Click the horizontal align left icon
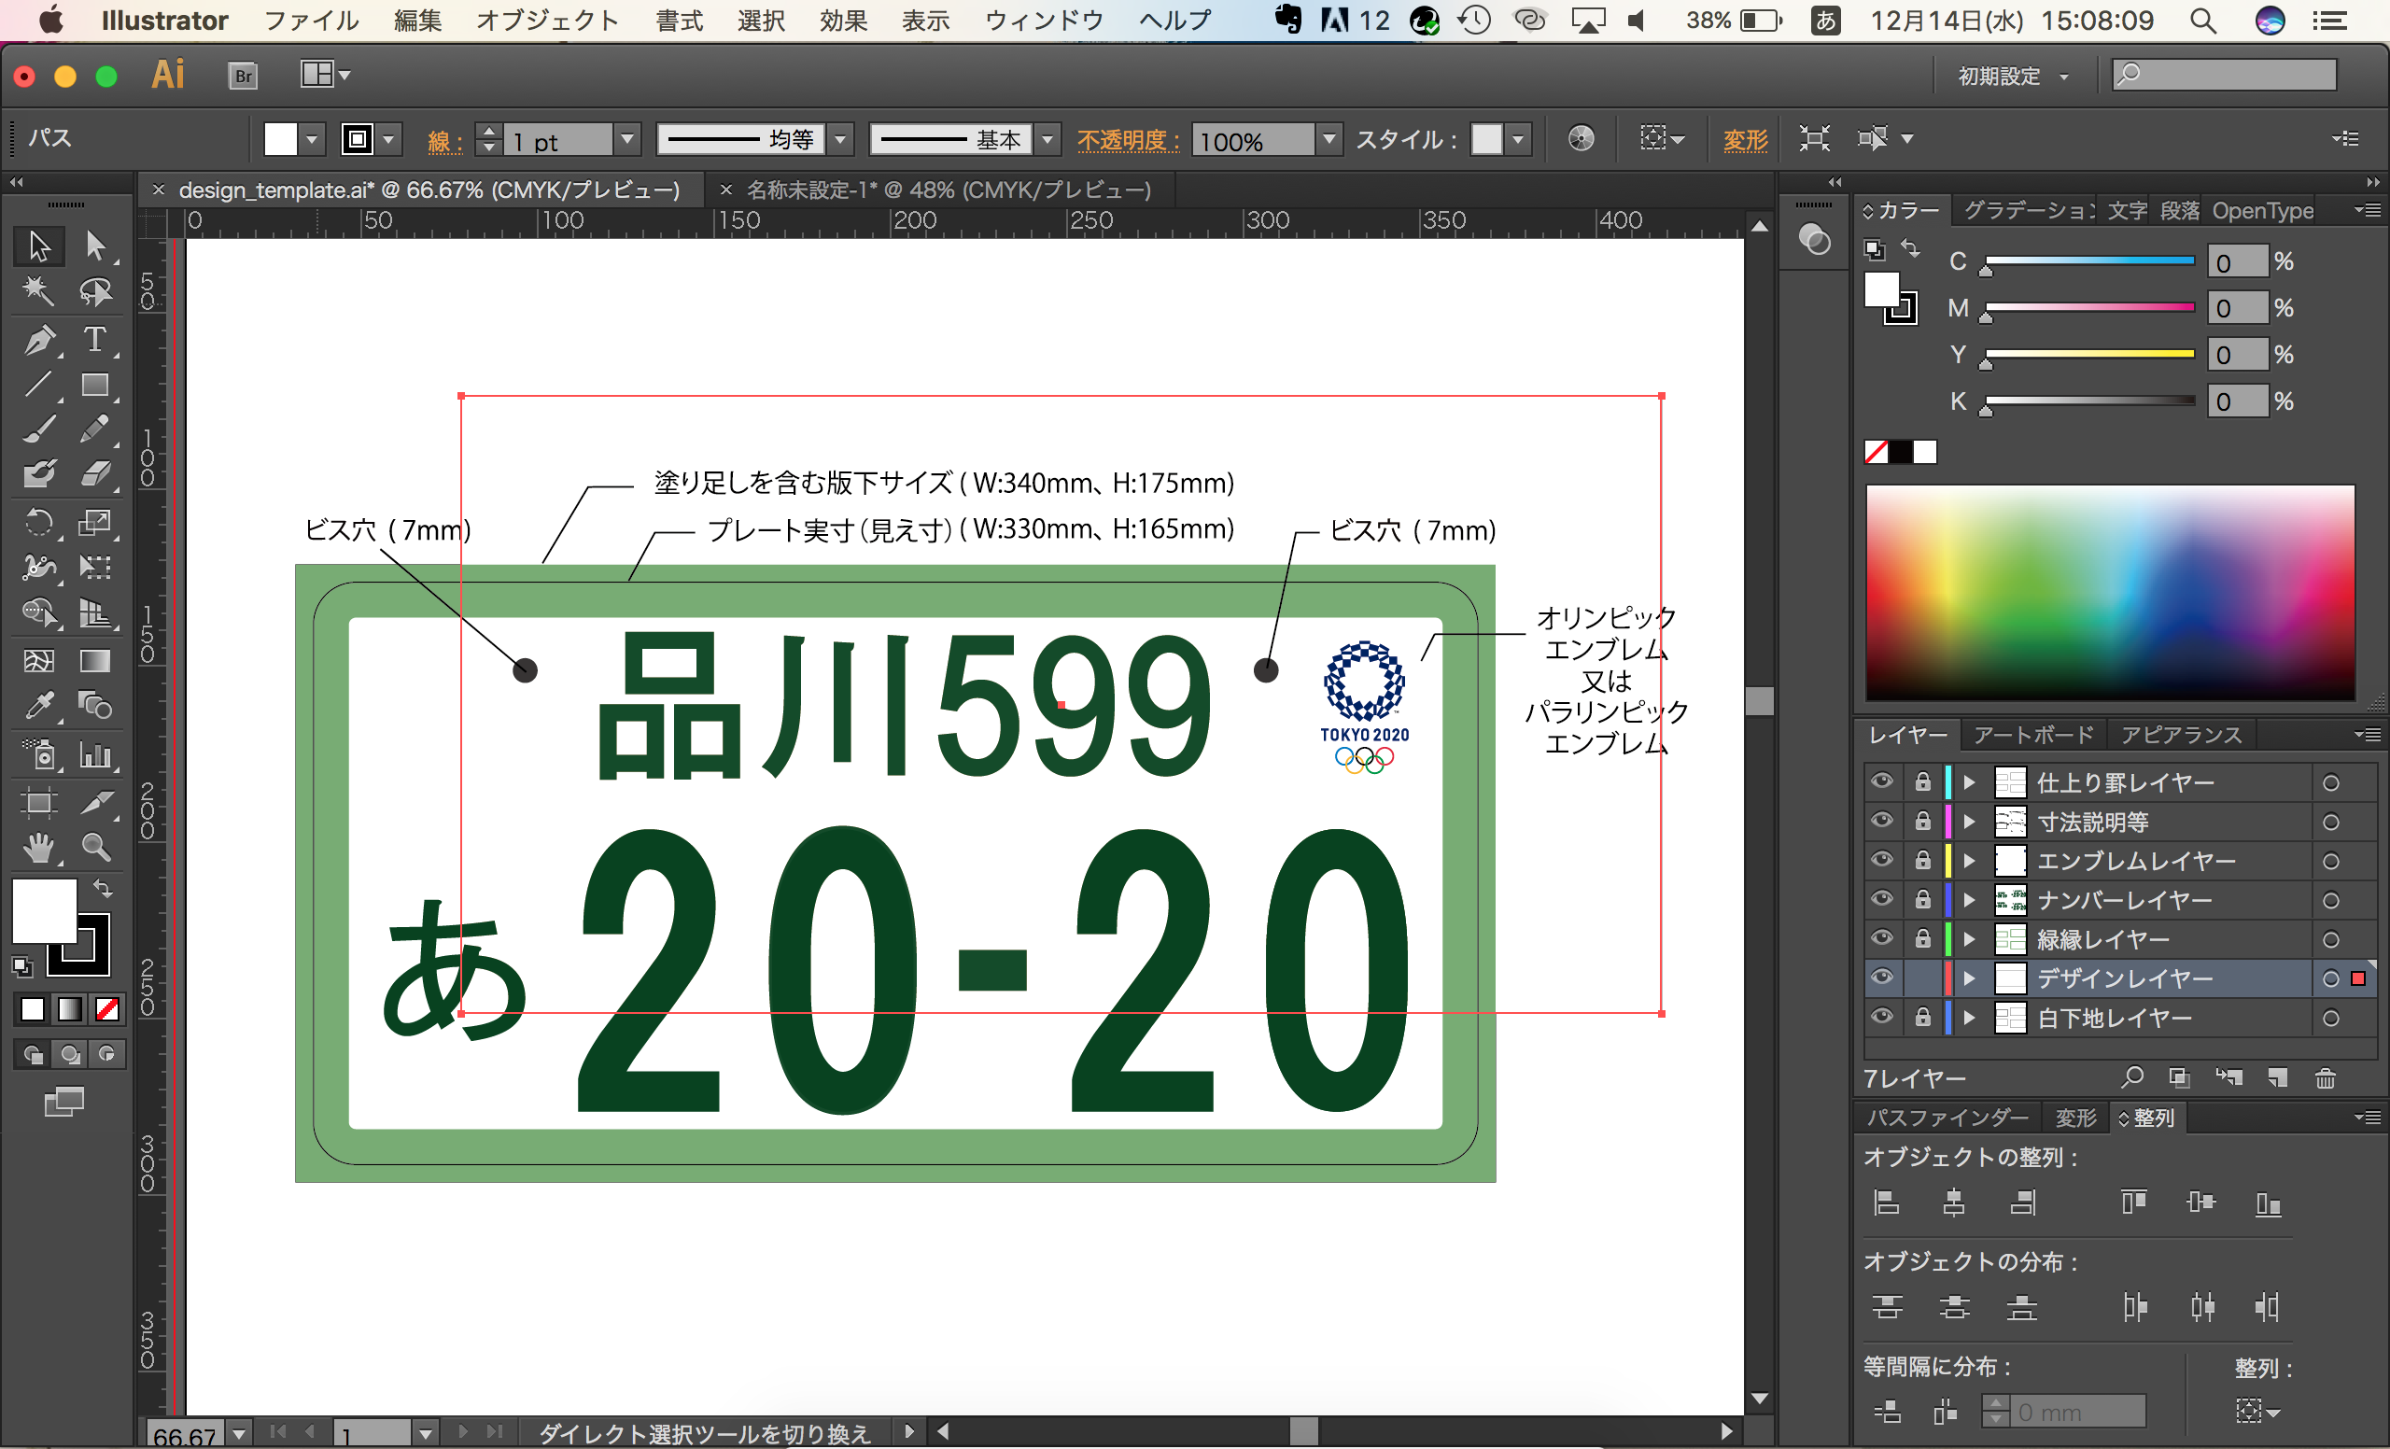This screenshot has width=2390, height=1449. click(1887, 1203)
